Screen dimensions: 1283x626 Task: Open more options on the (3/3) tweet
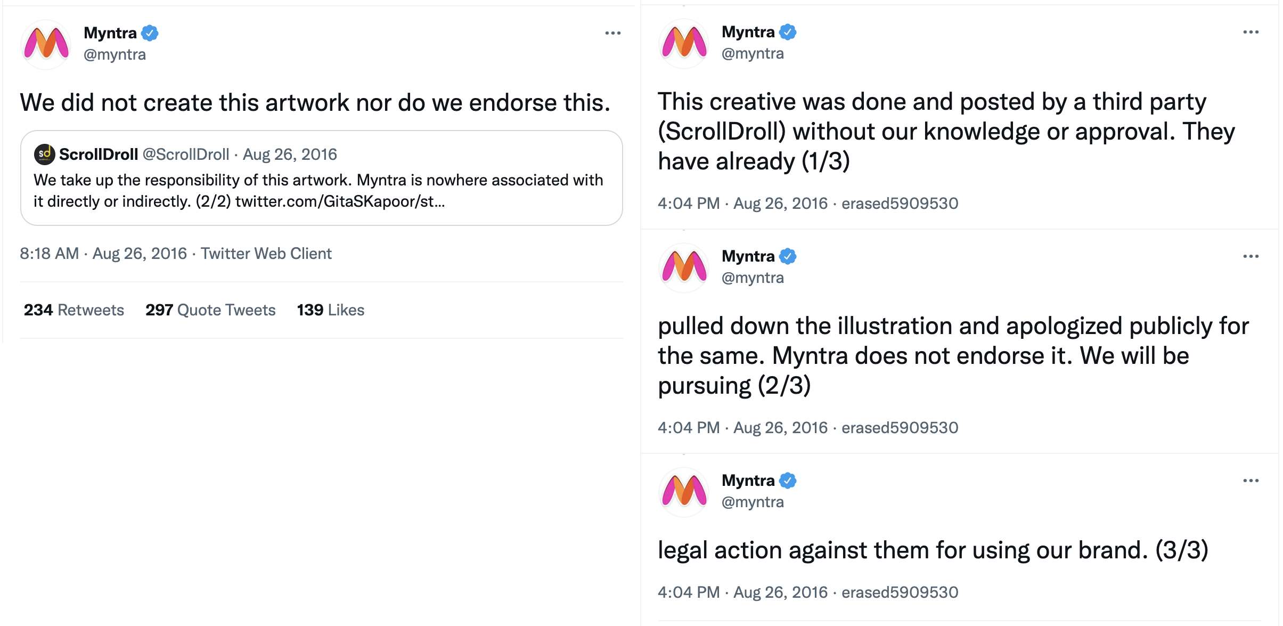tap(1251, 481)
